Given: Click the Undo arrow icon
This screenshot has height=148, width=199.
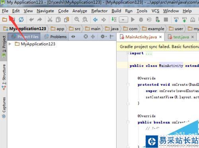Looking at the screenshot, I should (x=31, y=19).
